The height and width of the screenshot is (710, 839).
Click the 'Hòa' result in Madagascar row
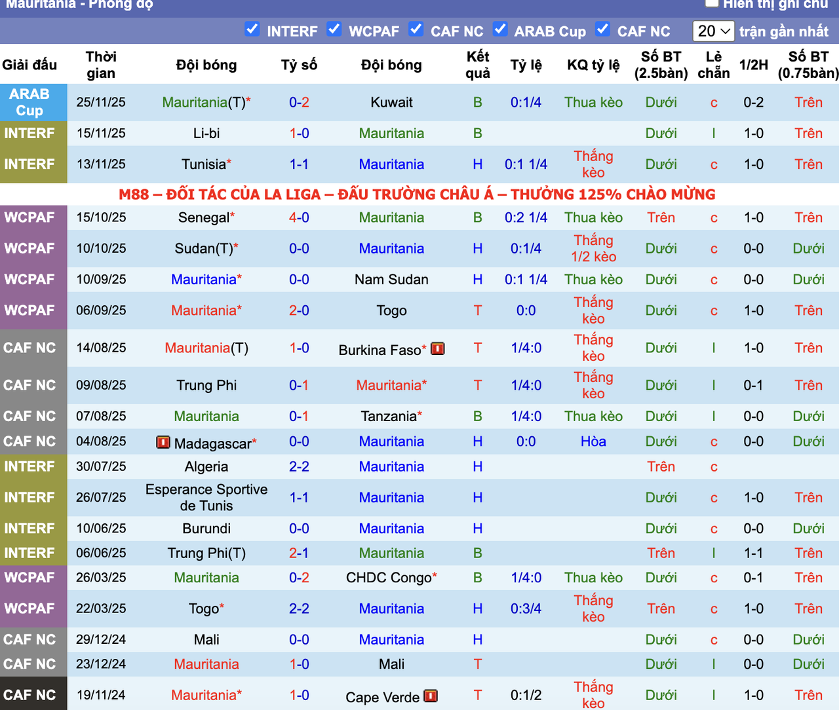point(593,441)
